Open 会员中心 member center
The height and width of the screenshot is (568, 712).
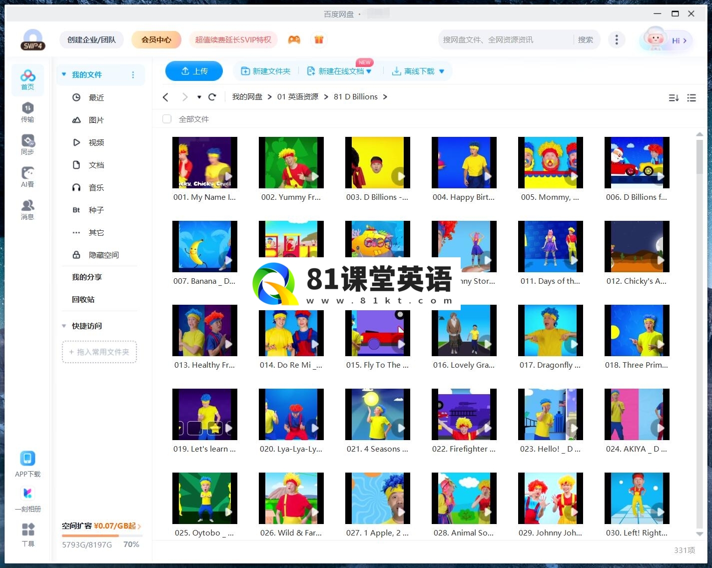(156, 39)
